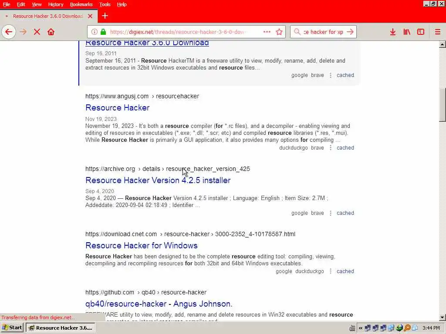Click google source under the digiex result

300,75
